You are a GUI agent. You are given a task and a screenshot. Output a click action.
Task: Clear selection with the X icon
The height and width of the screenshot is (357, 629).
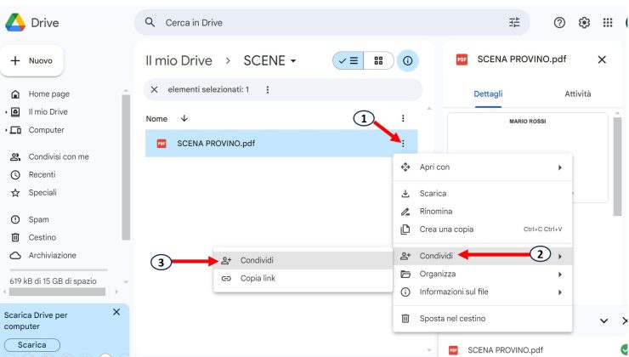(x=154, y=89)
